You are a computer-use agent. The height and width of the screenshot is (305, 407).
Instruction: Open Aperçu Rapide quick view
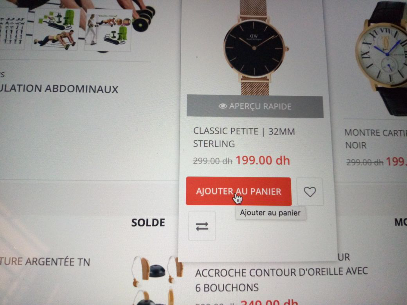pyautogui.click(x=255, y=106)
